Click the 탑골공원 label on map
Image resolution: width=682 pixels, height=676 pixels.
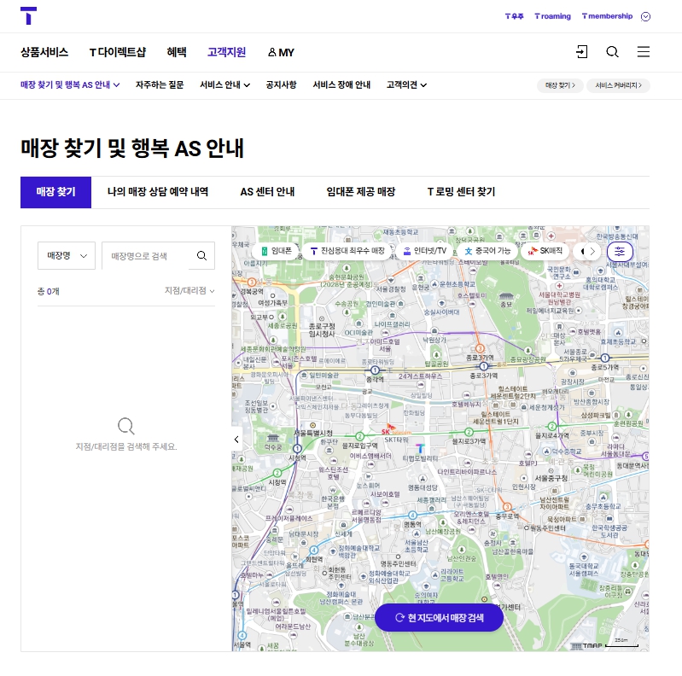436,364
